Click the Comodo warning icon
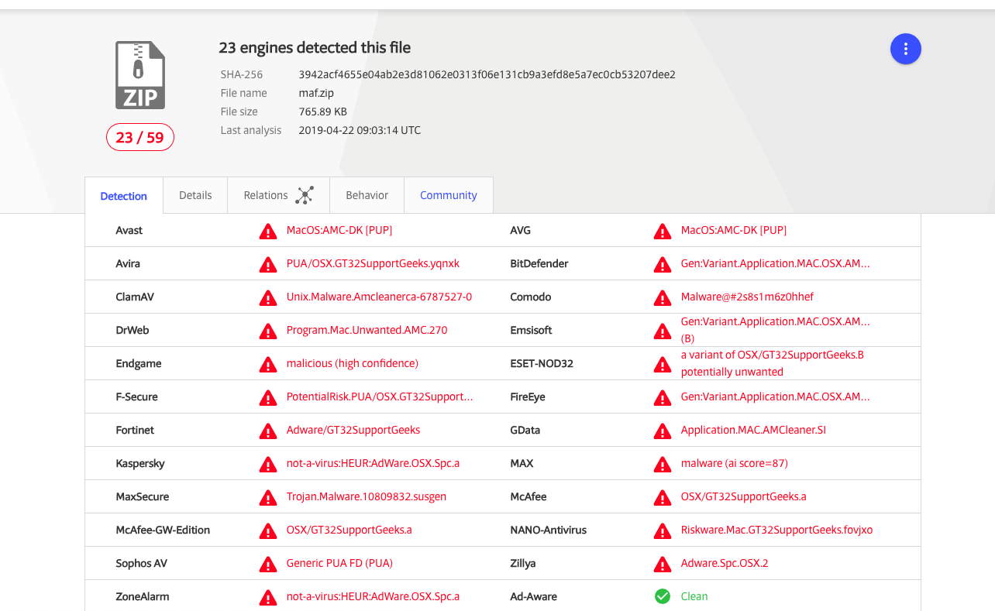 click(x=663, y=297)
